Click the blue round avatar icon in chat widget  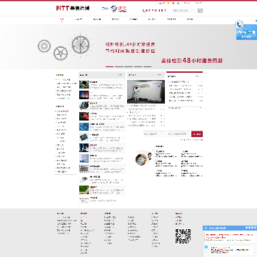[x=206, y=247]
